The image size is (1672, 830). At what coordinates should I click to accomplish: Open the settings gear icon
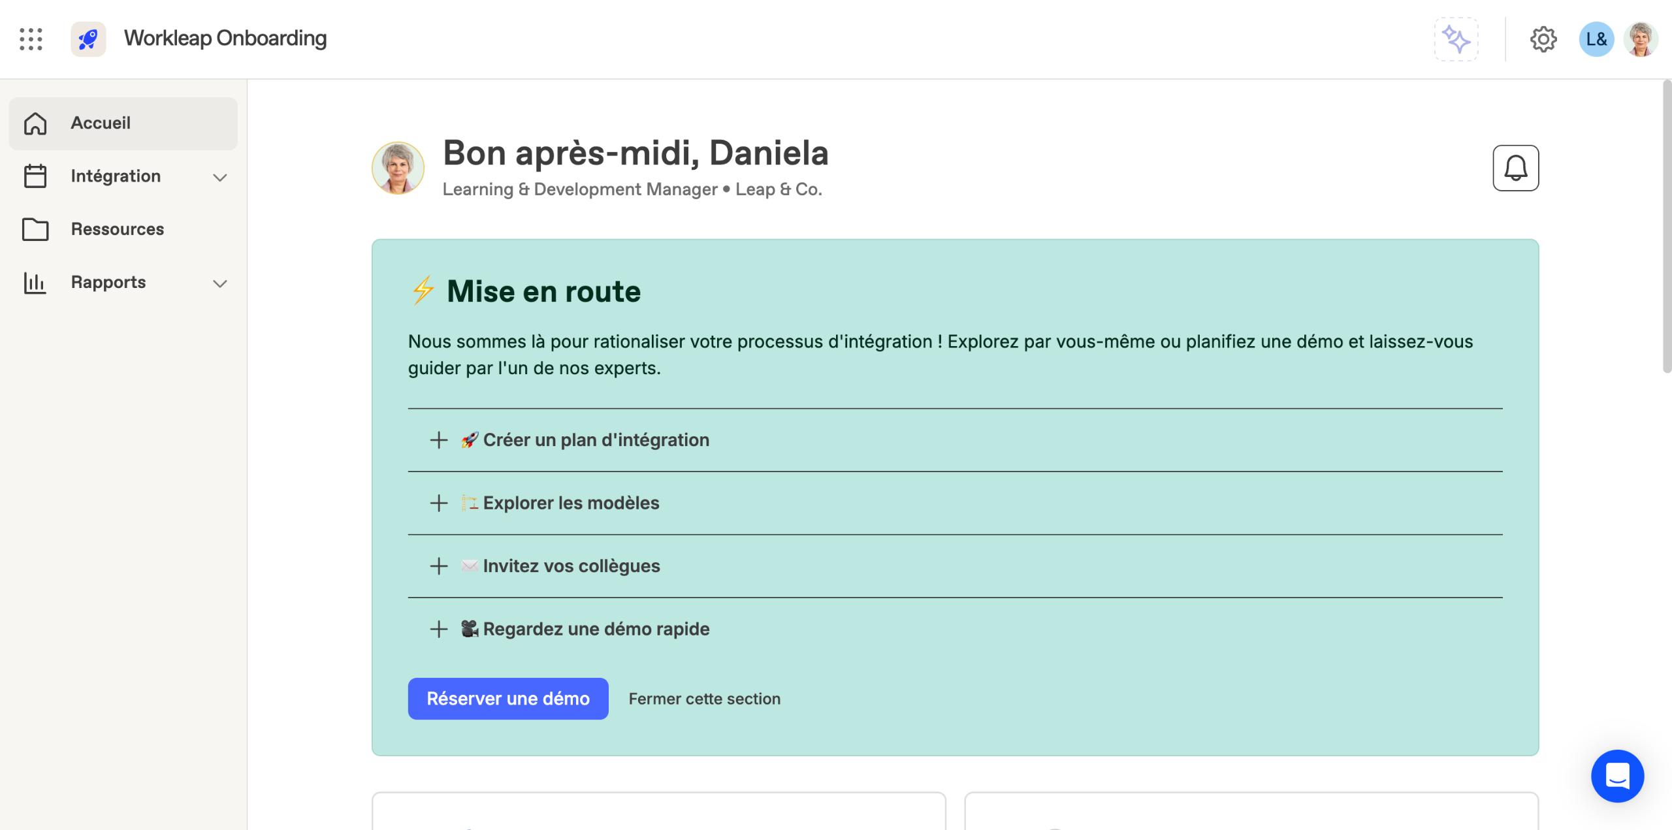point(1543,39)
